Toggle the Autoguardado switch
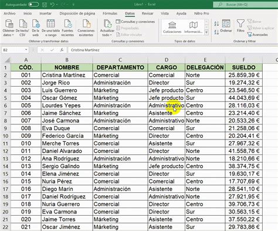The height and width of the screenshot is (231, 278). tap(33, 4)
